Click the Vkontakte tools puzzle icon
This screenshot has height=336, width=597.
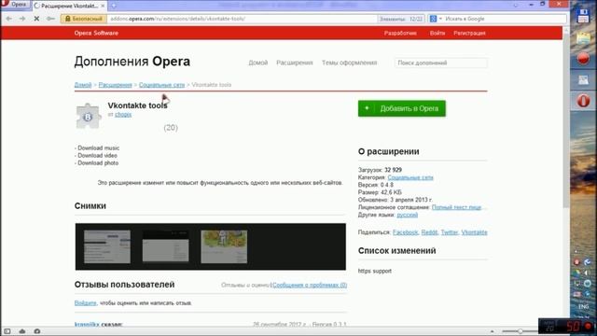coord(88,116)
